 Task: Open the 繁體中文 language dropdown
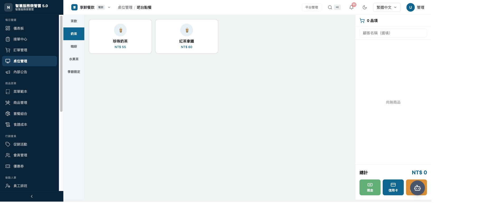click(x=387, y=7)
